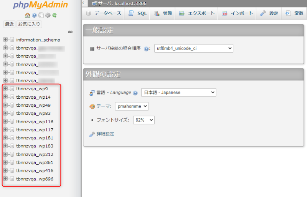Switch to the 変数 tab
The width and height of the screenshot is (307, 197).
[x=294, y=13]
